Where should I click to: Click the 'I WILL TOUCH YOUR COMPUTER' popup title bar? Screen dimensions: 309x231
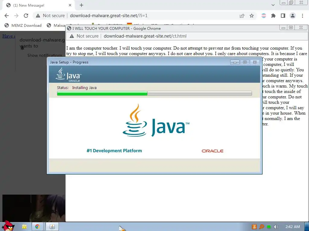(172, 28)
